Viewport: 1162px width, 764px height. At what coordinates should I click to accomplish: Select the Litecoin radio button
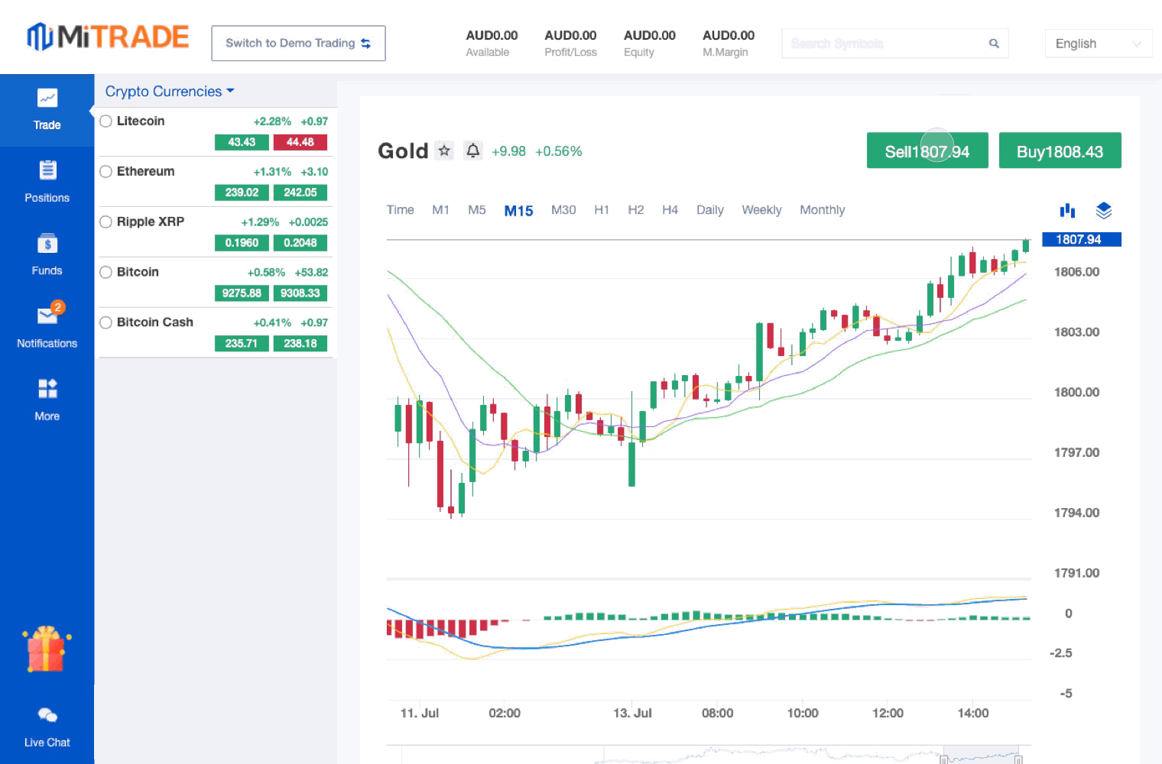106,121
